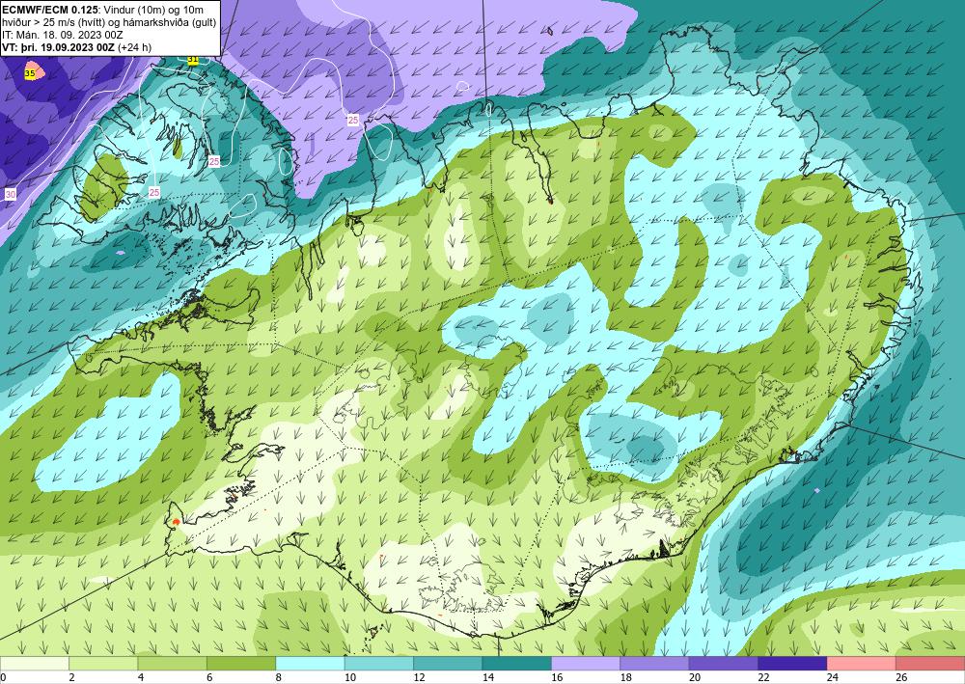Image resolution: width=965 pixels, height=684 pixels.
Task: Click the medium purple 18–20 m/s legend swatch
Action: [x=655, y=663]
